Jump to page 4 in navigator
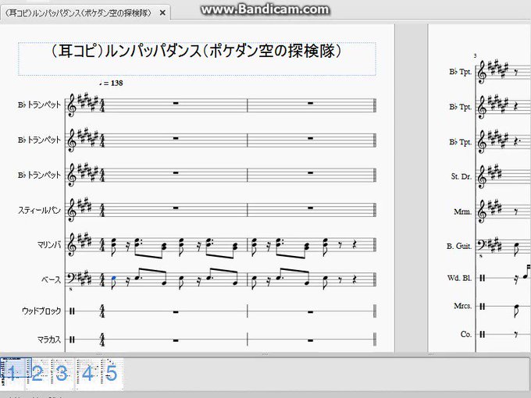 point(87,373)
